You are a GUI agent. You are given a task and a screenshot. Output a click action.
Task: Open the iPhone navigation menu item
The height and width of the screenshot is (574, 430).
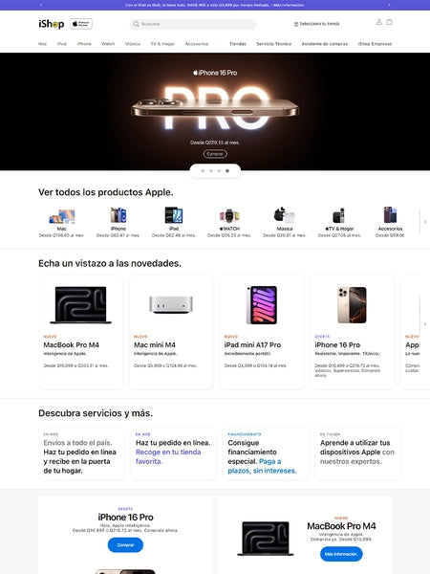(84, 44)
